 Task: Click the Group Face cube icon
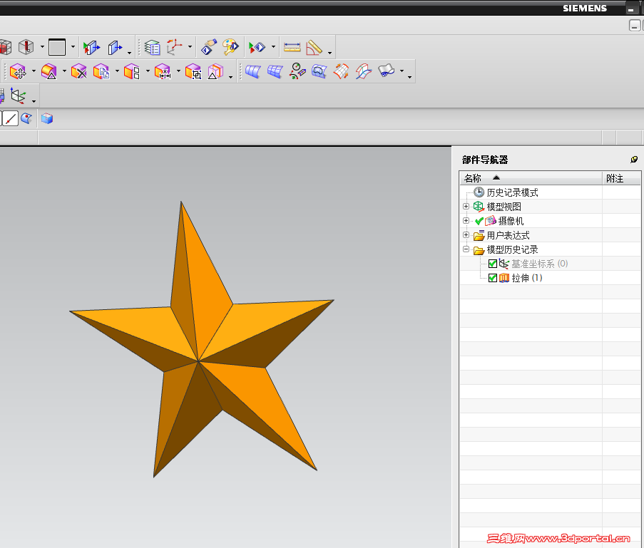pos(193,71)
